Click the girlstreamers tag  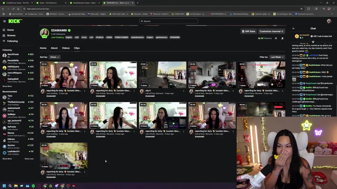[162, 37]
